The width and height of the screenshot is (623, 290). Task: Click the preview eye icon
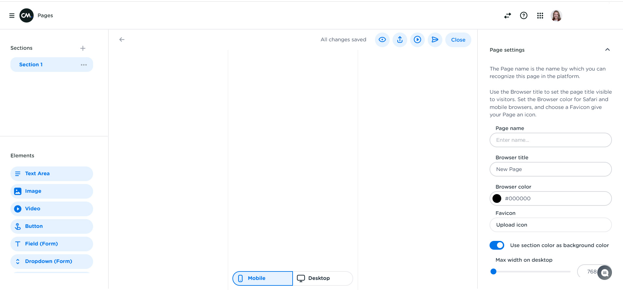382,40
